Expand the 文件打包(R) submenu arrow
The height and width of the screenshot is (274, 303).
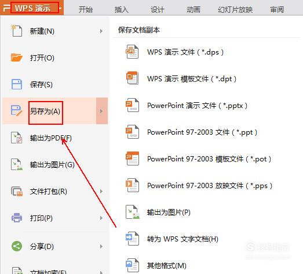(101, 192)
